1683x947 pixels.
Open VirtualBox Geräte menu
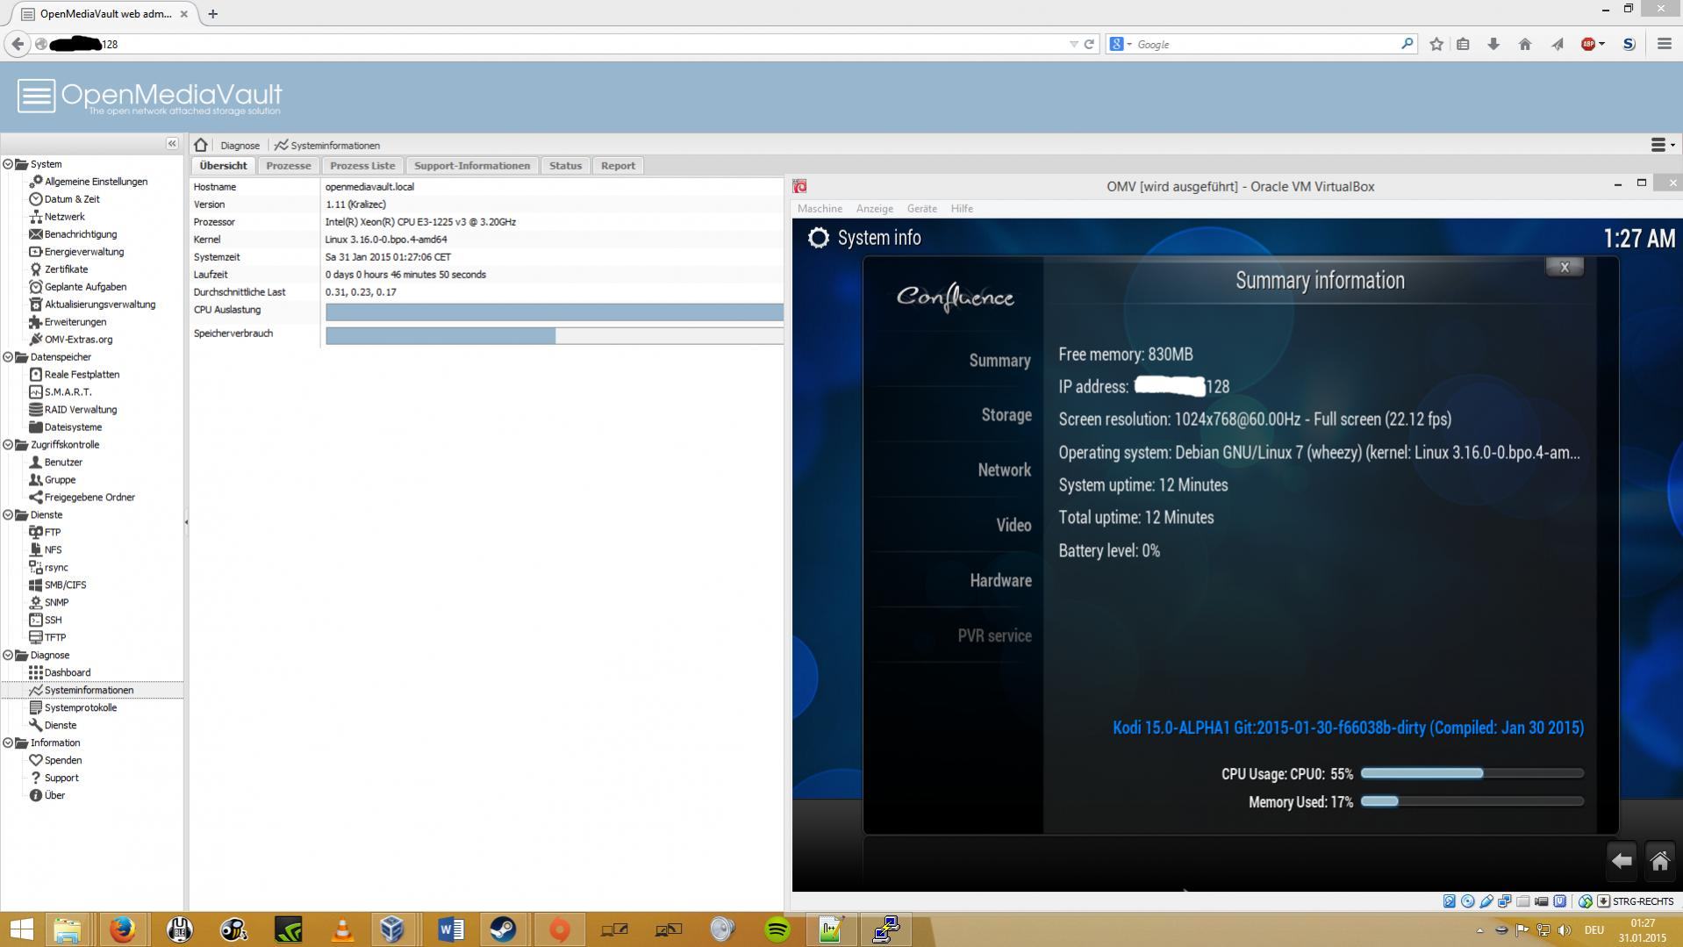click(921, 209)
